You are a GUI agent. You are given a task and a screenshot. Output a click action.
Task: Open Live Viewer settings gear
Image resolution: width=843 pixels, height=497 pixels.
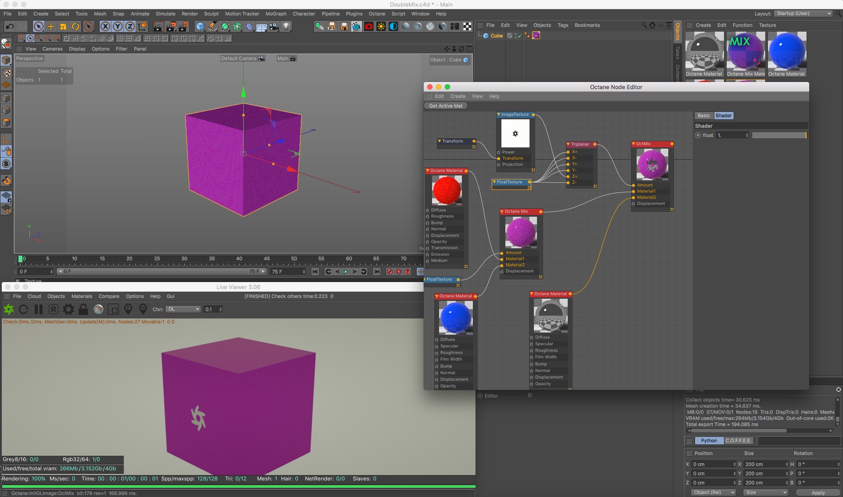point(68,310)
